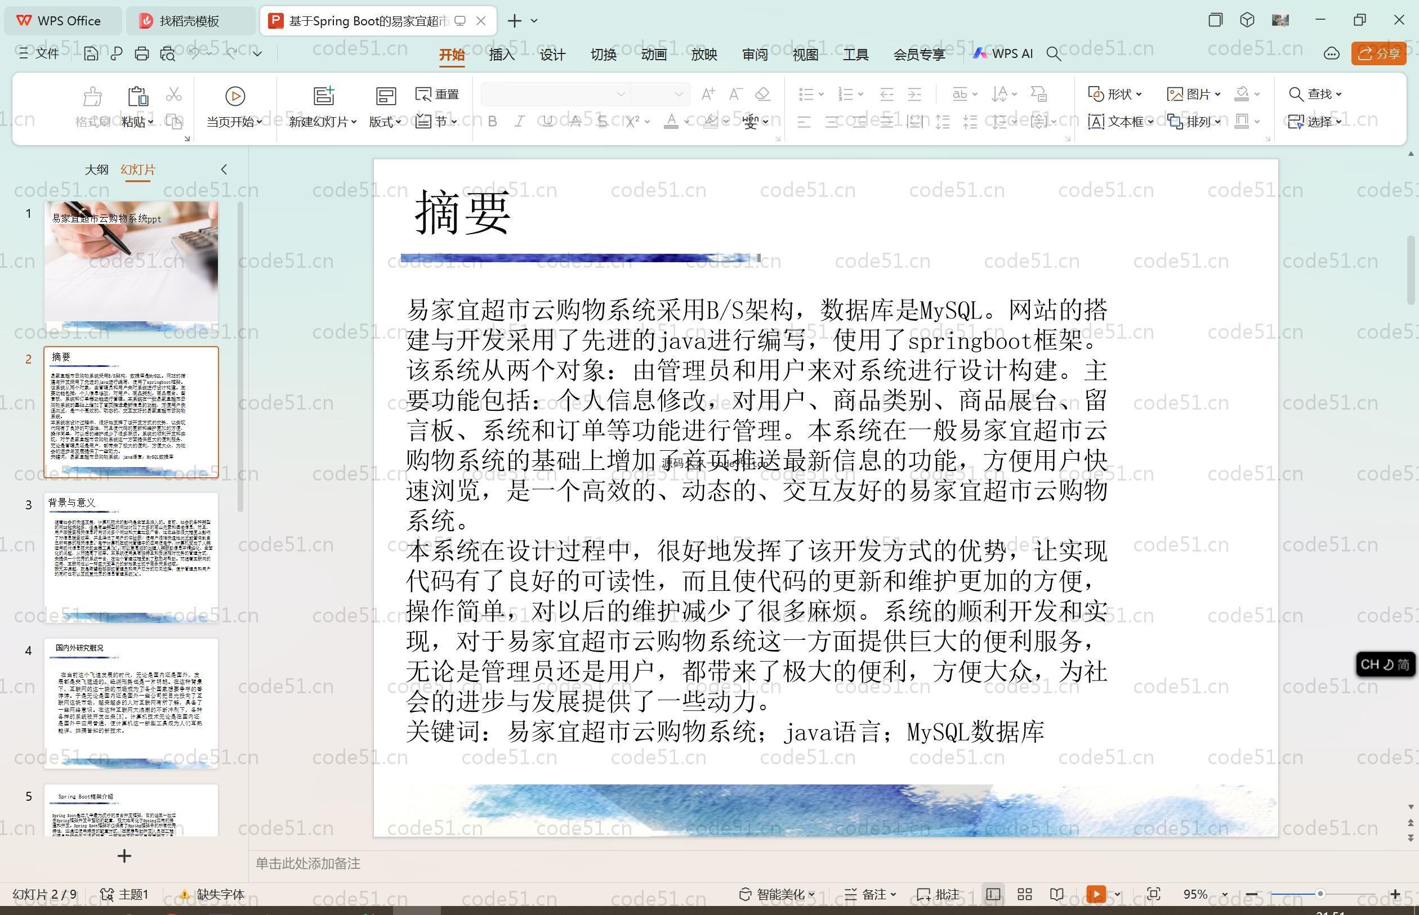The height and width of the screenshot is (915, 1419).
Task: Click the New Slide (新建幻灯片) icon
Action: coord(324,96)
